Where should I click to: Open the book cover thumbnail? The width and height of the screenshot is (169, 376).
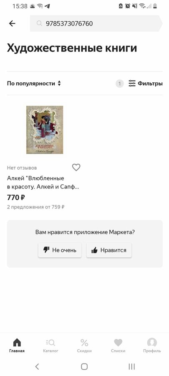(45, 130)
